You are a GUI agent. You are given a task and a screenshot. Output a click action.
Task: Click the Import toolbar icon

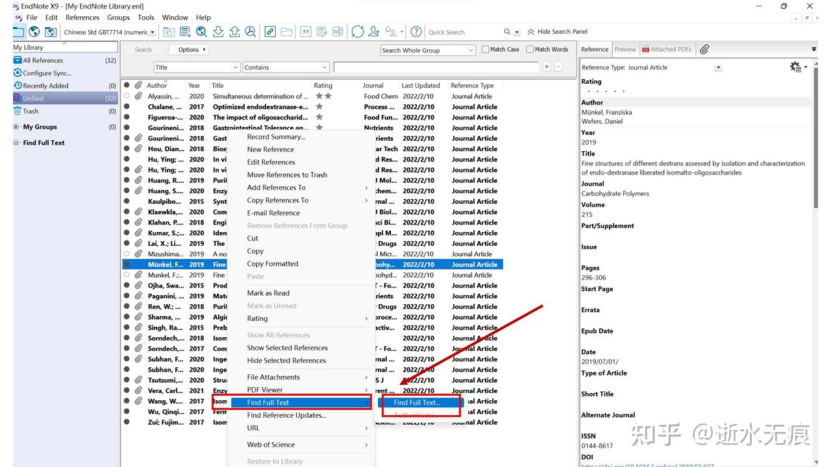click(x=218, y=32)
